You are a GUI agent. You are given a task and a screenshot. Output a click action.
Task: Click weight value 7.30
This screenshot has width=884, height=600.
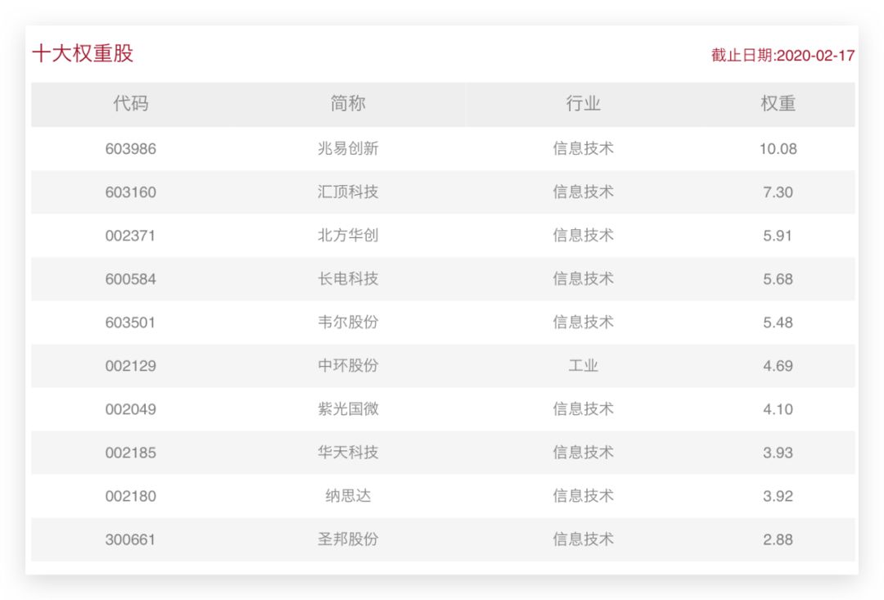coord(778,192)
